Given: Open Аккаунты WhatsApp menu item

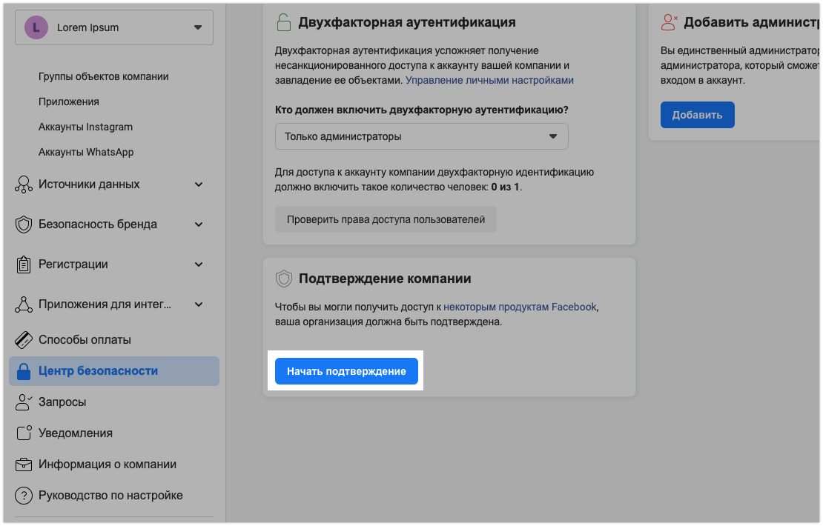Looking at the screenshot, I should [x=86, y=152].
